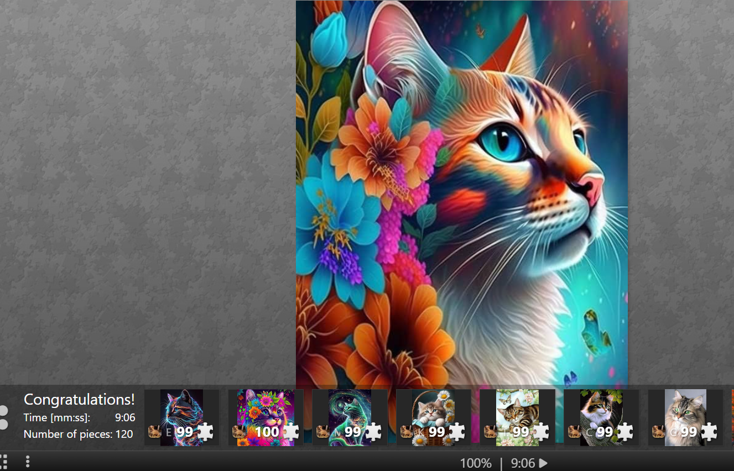Click the Congratulations! heading
The width and height of the screenshot is (734, 471).
(79, 400)
